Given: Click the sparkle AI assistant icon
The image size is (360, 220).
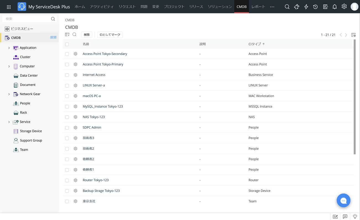Looking at the screenshot, I should point(297,7).
